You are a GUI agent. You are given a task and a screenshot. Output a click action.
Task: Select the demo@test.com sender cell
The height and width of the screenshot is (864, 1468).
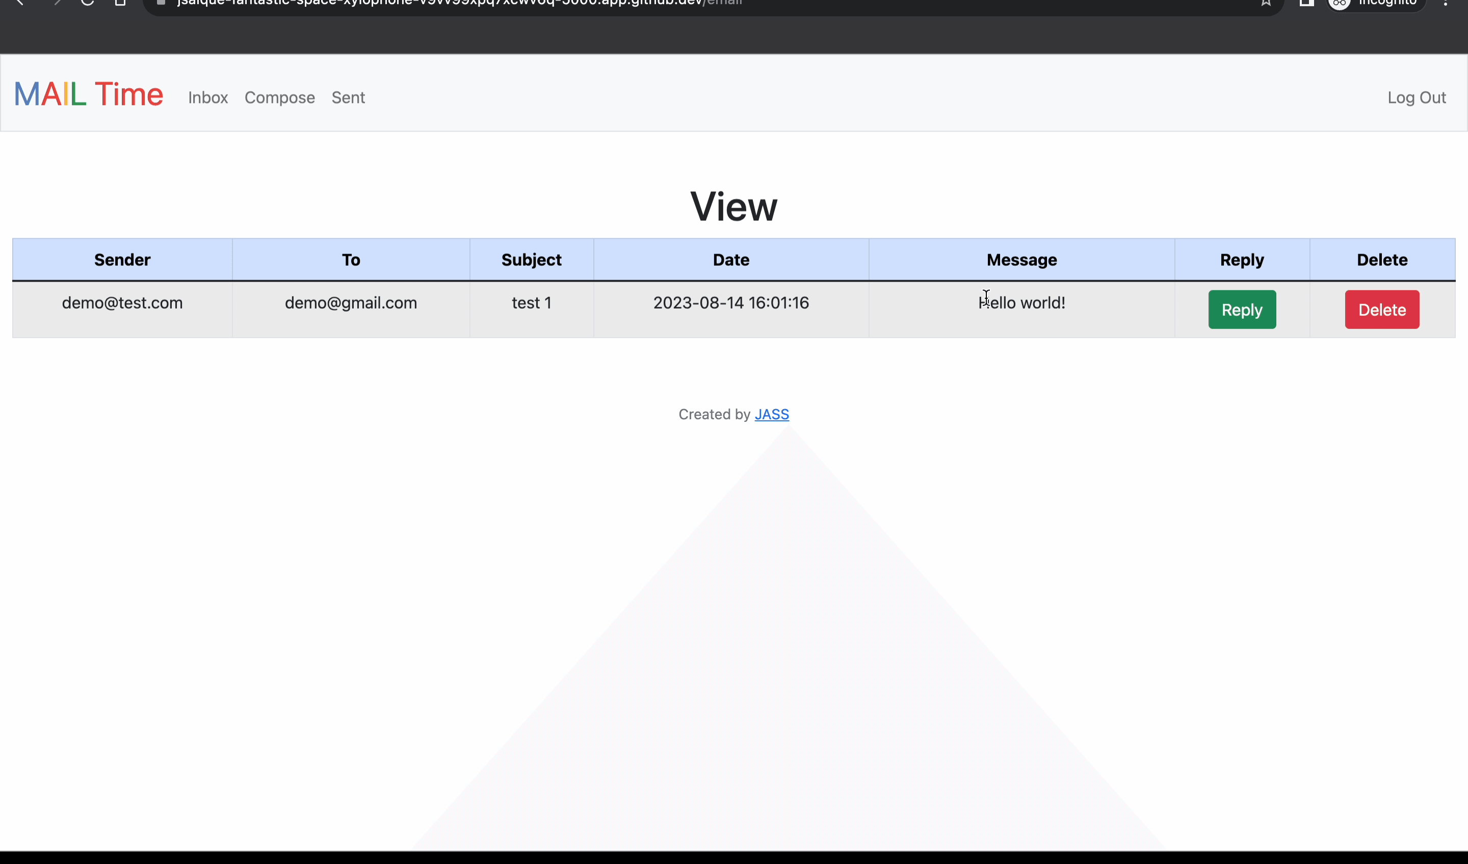[122, 303]
